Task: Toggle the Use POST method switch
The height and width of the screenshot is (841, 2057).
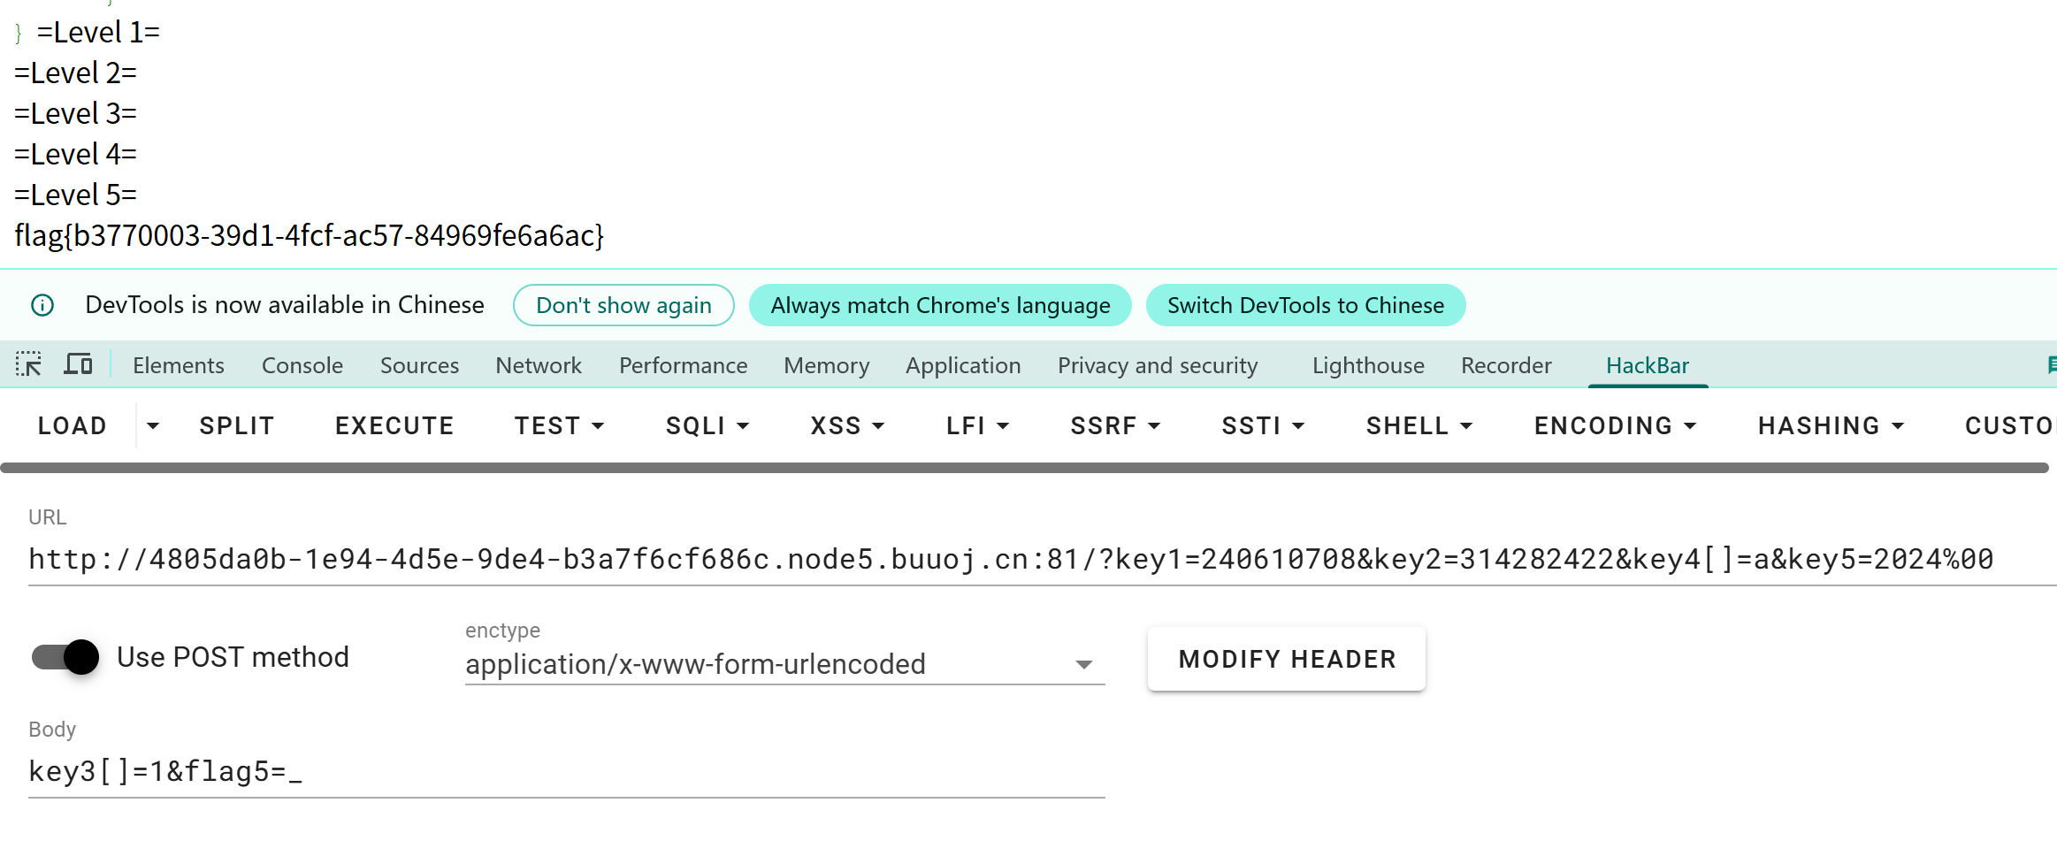Action: click(65, 657)
